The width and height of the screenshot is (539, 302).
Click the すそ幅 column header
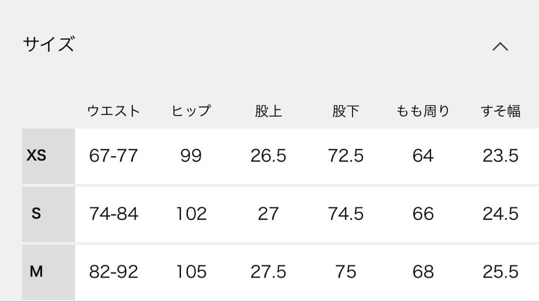click(501, 111)
